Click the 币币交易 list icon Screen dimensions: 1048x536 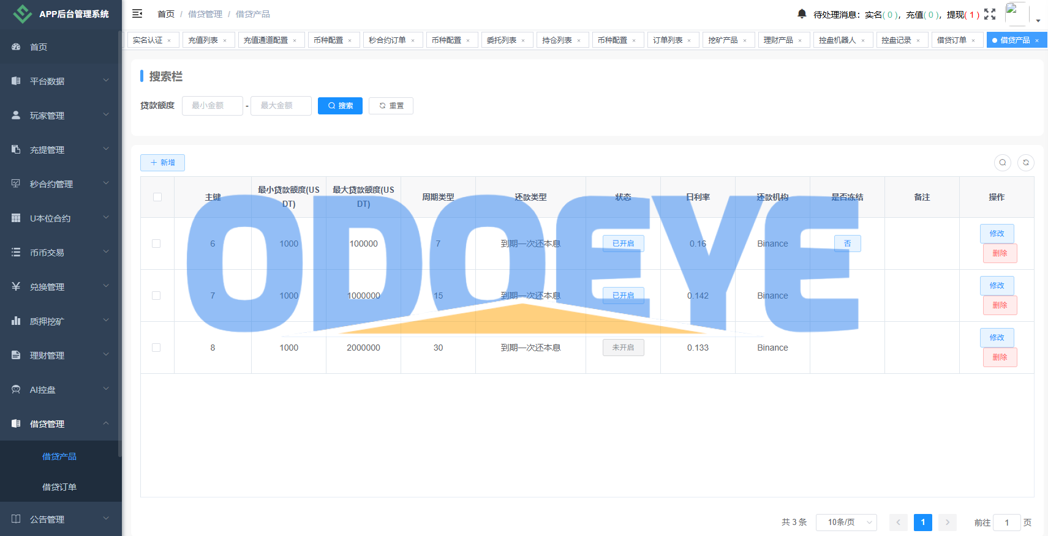point(16,252)
